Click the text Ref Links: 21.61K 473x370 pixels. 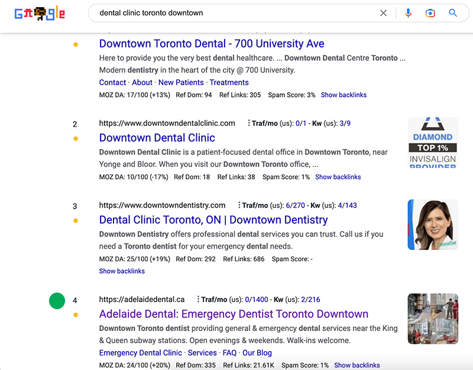coord(248,365)
